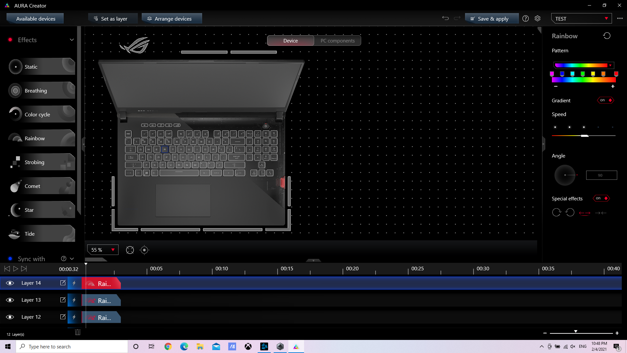Jump to previous frame in timeline
This screenshot has height=353, width=627.
(x=7, y=269)
